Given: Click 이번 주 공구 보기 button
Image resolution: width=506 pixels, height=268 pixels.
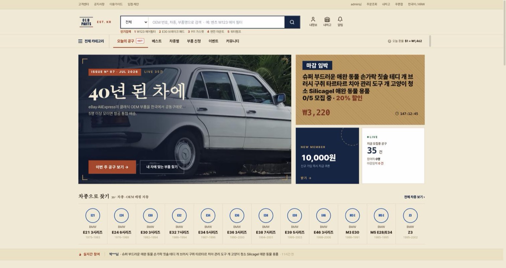Looking at the screenshot, I should [112, 167].
